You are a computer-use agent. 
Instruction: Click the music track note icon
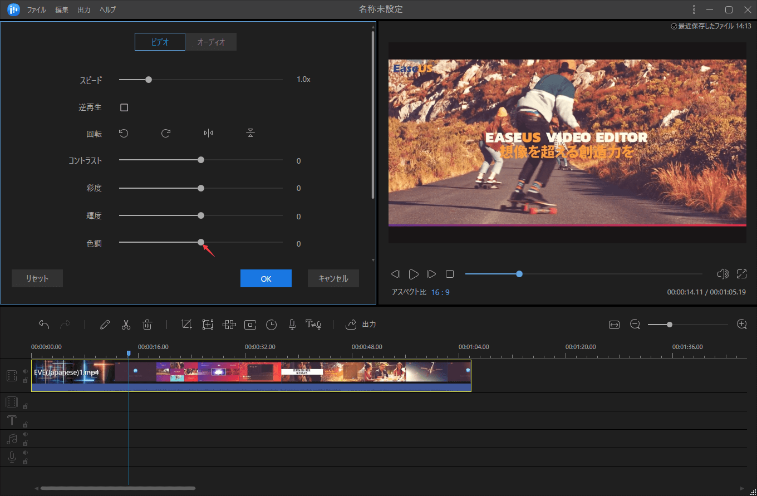12,439
